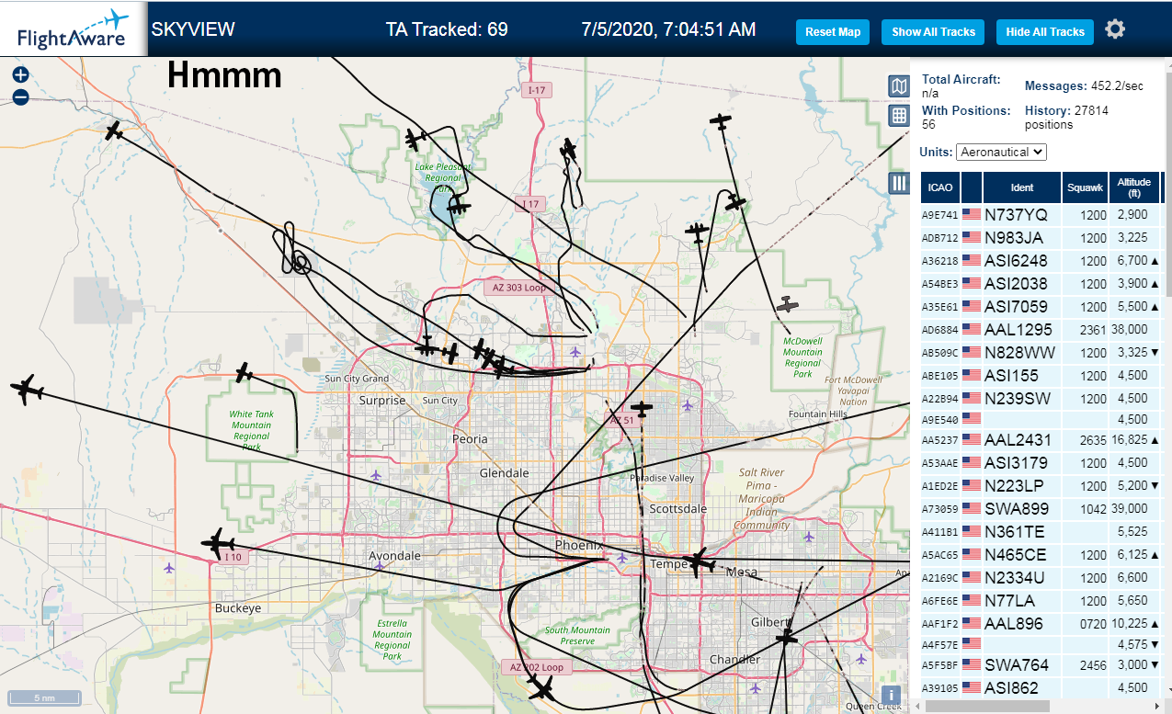This screenshot has height=714, width=1172.
Task: Select aircraft SWA764 row
Action: click(1043, 665)
